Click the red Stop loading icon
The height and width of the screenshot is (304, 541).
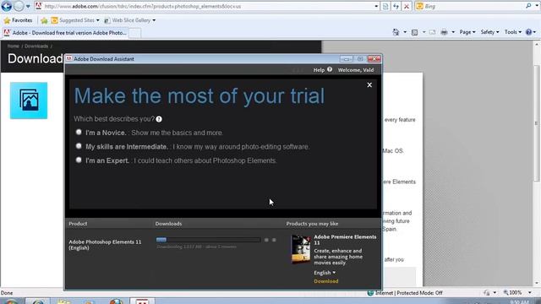[407, 6]
